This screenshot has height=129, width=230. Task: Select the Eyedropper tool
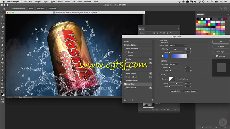pos(3,34)
